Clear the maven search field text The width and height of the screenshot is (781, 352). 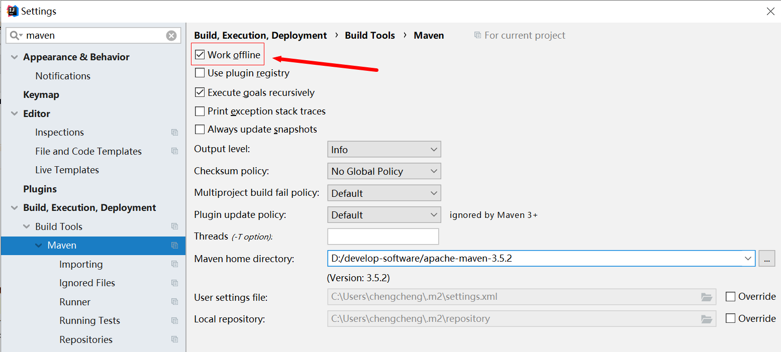click(x=171, y=36)
